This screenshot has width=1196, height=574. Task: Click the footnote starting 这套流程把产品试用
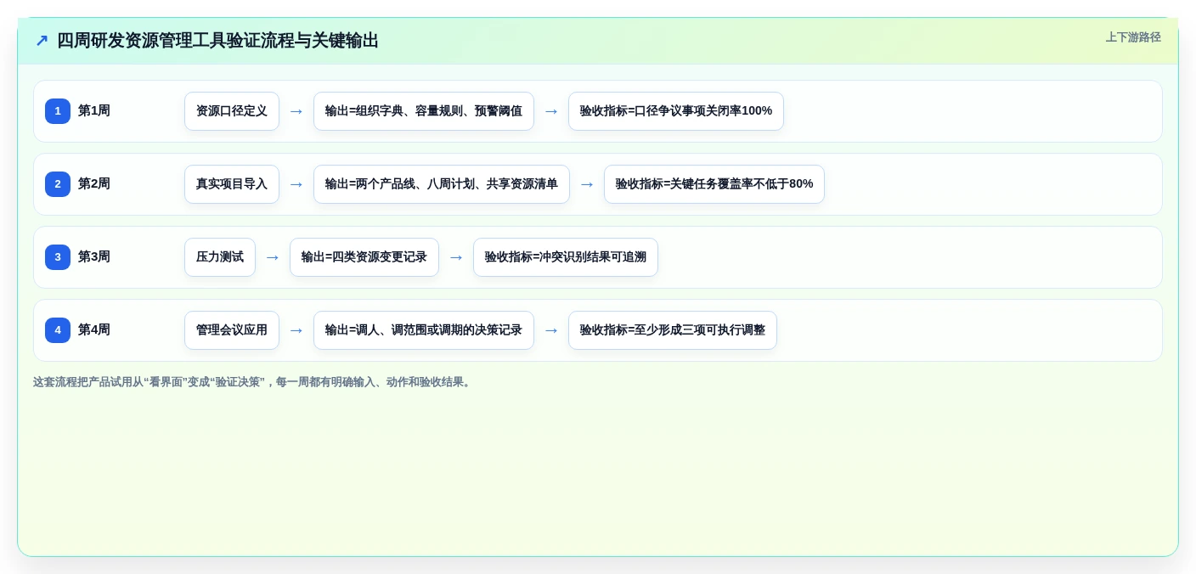pyautogui.click(x=252, y=382)
